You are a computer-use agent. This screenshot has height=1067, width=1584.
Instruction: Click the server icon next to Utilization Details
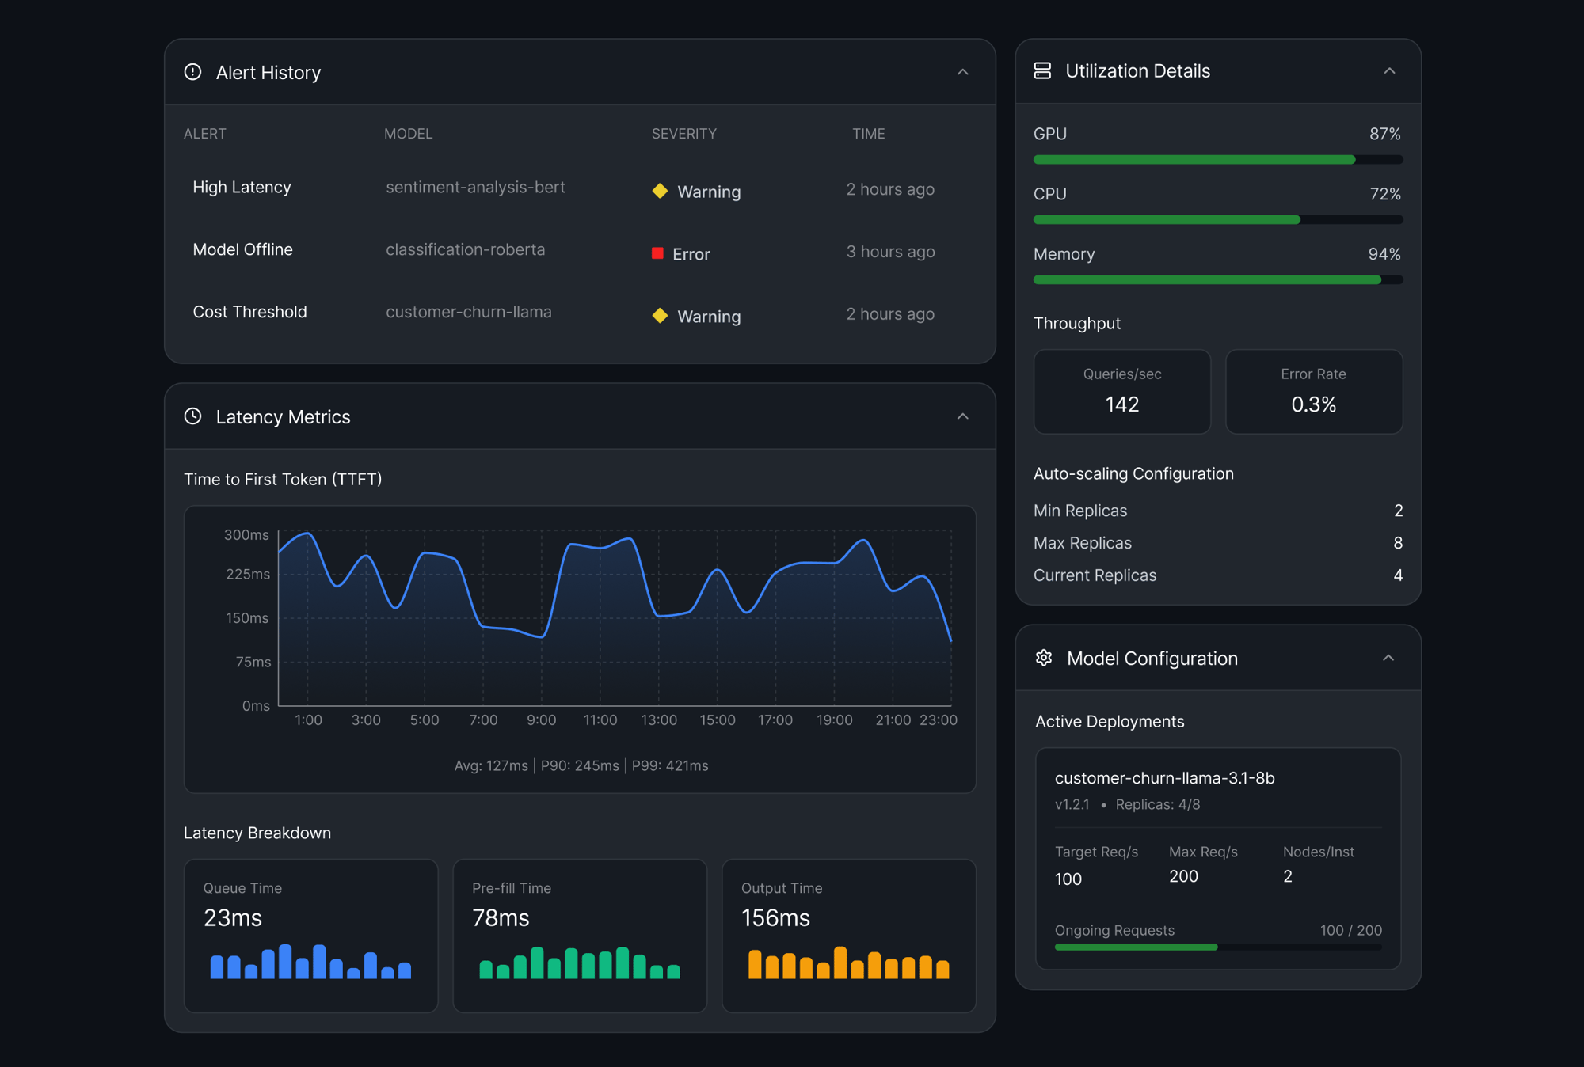click(x=1044, y=70)
